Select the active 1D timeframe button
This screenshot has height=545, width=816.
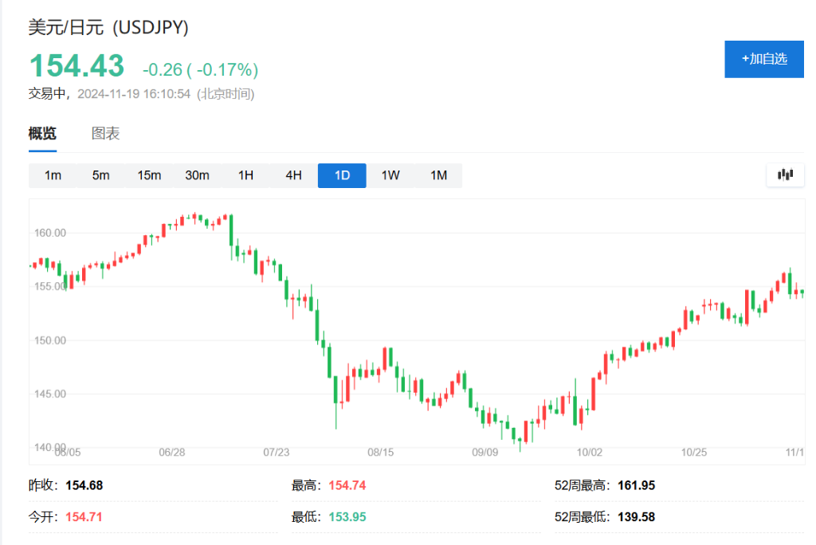[x=342, y=175]
